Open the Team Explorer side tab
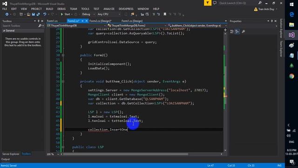298x168 pixels. click(x=281, y=49)
